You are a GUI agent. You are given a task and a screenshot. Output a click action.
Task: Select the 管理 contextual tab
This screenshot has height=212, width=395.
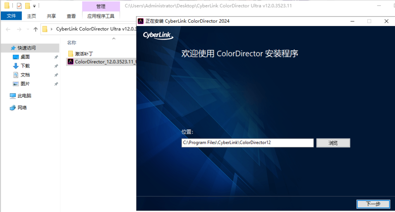pyautogui.click(x=101, y=6)
